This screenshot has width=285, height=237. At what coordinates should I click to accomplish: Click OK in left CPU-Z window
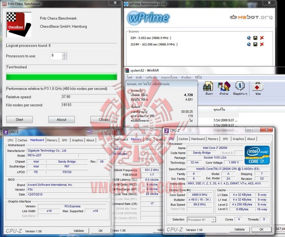(101, 231)
